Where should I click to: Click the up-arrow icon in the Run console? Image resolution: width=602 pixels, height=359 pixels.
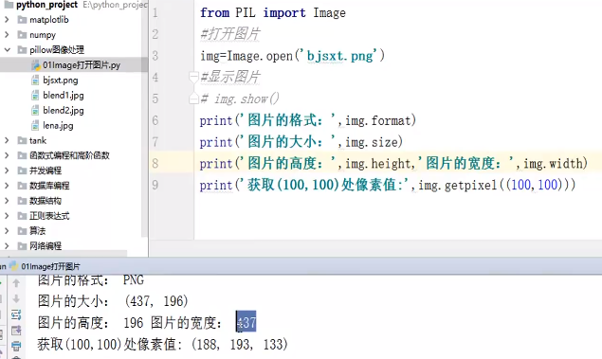tap(16, 283)
